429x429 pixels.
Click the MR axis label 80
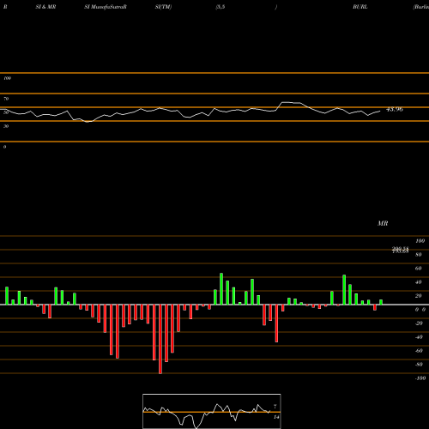pos(419,255)
